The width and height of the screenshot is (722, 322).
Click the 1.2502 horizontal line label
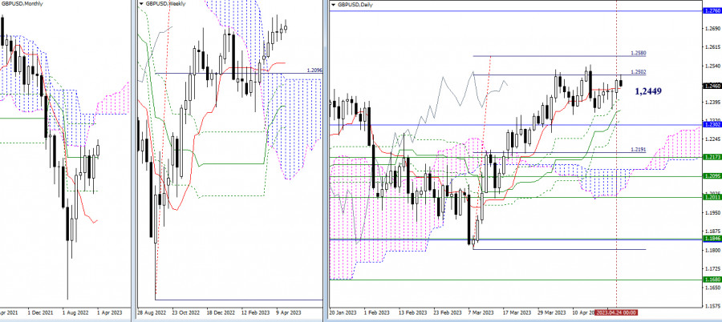point(639,72)
